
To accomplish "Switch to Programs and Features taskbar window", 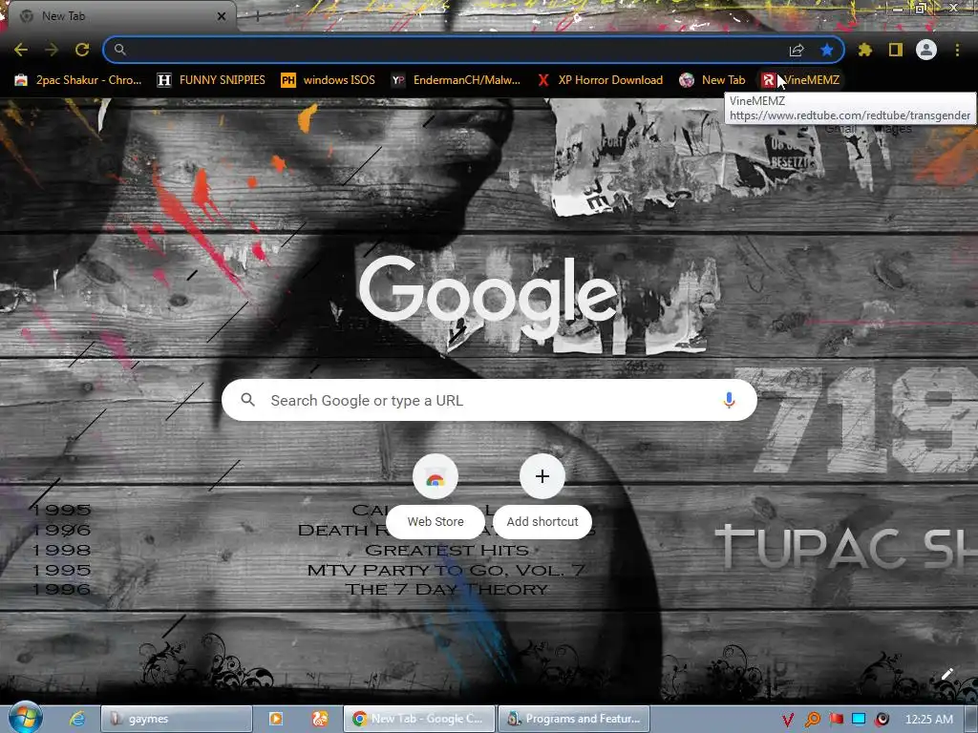I will 574,719.
